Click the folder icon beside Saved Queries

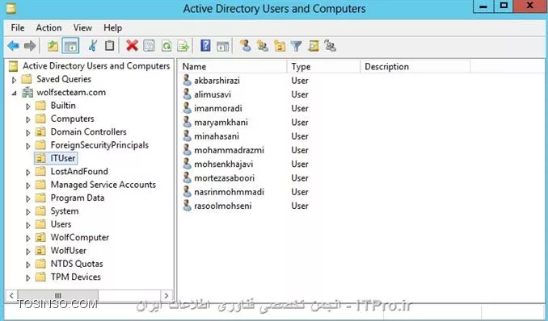click(27, 79)
